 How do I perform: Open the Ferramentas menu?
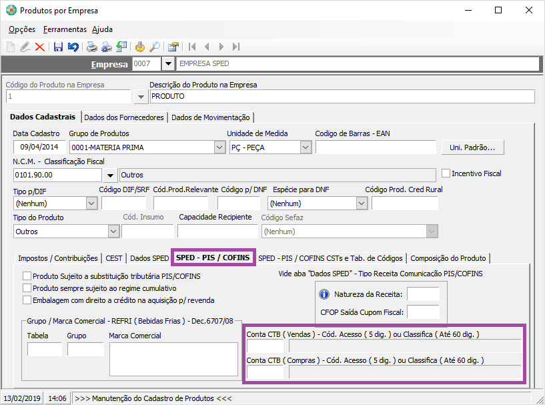click(65, 29)
